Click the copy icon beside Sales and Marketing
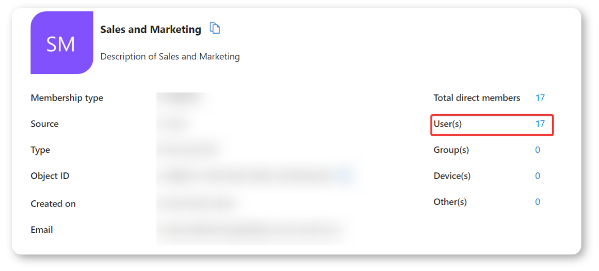The width and height of the screenshot is (599, 271). [x=215, y=28]
